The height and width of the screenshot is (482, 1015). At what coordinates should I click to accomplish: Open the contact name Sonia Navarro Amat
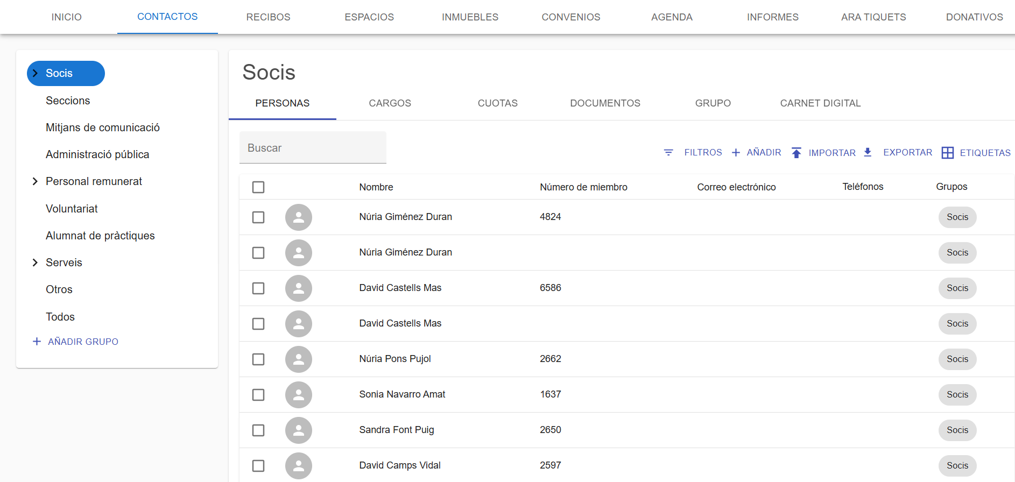[402, 394]
